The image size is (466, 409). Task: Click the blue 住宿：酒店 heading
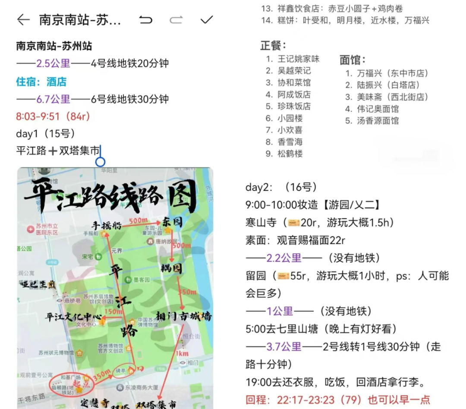click(41, 82)
